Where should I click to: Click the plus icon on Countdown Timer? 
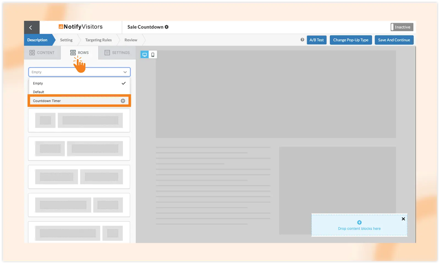click(x=123, y=101)
